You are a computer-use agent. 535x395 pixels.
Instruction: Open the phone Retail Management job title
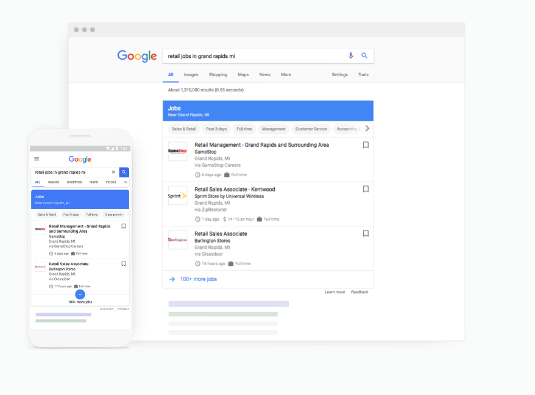[x=79, y=229]
